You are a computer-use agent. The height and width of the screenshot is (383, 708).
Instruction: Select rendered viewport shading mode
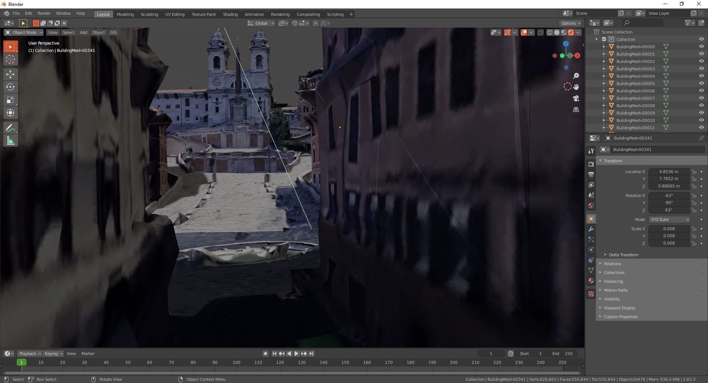[571, 32]
